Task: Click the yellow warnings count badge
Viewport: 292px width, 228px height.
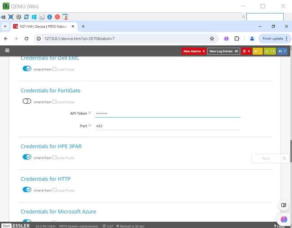Action: pyautogui.click(x=257, y=51)
